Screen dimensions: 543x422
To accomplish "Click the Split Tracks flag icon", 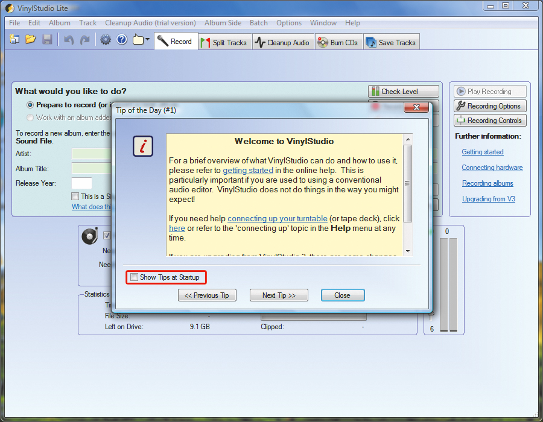I will tap(205, 43).
